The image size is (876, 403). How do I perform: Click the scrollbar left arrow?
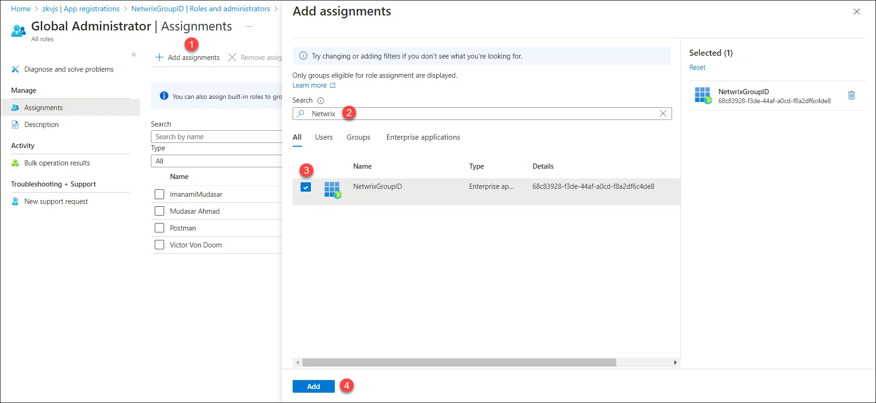pyautogui.click(x=297, y=363)
